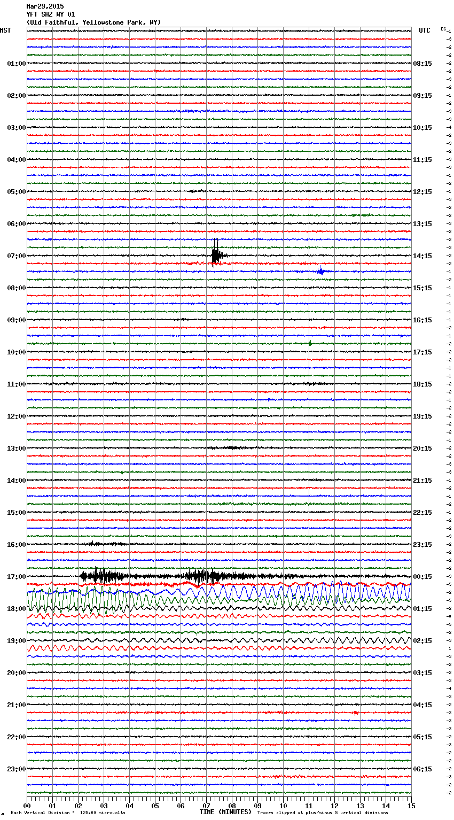The image size is (454, 820).
Task: Click the 07:00 MST time label
Action: [17, 256]
